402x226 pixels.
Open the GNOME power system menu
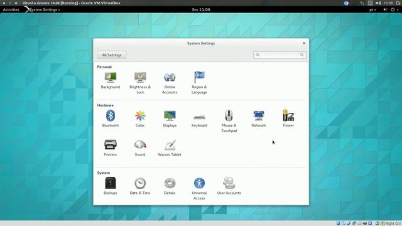394,10
